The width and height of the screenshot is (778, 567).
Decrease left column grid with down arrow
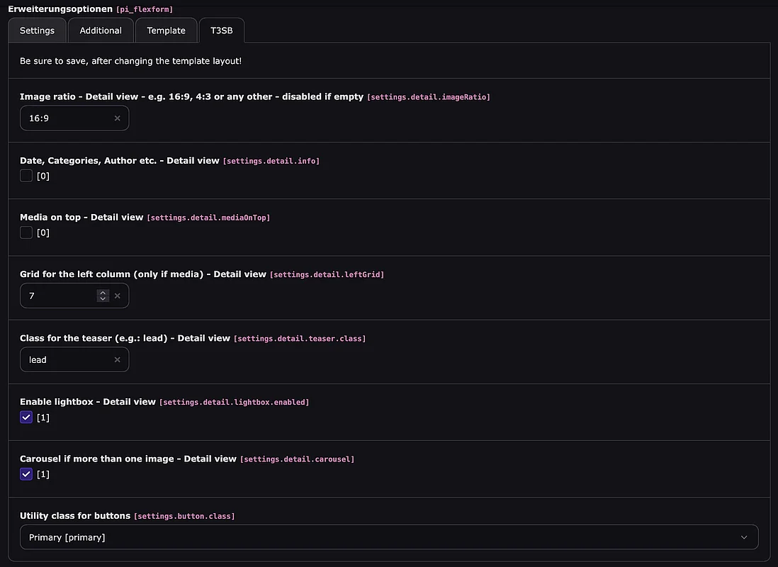click(x=103, y=299)
